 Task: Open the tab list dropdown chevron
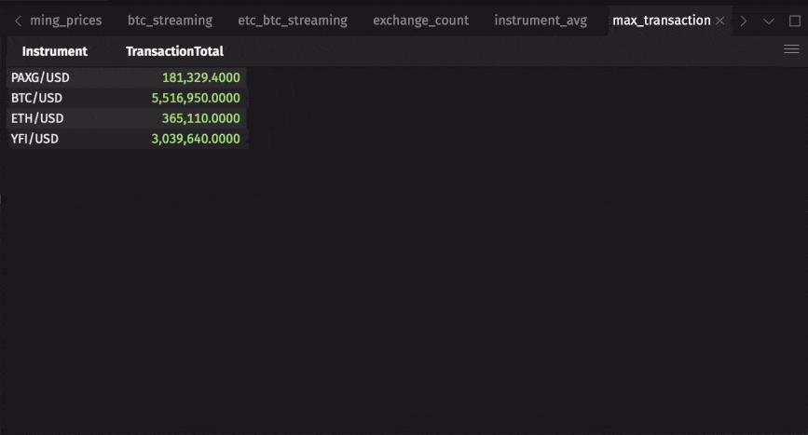tap(769, 20)
